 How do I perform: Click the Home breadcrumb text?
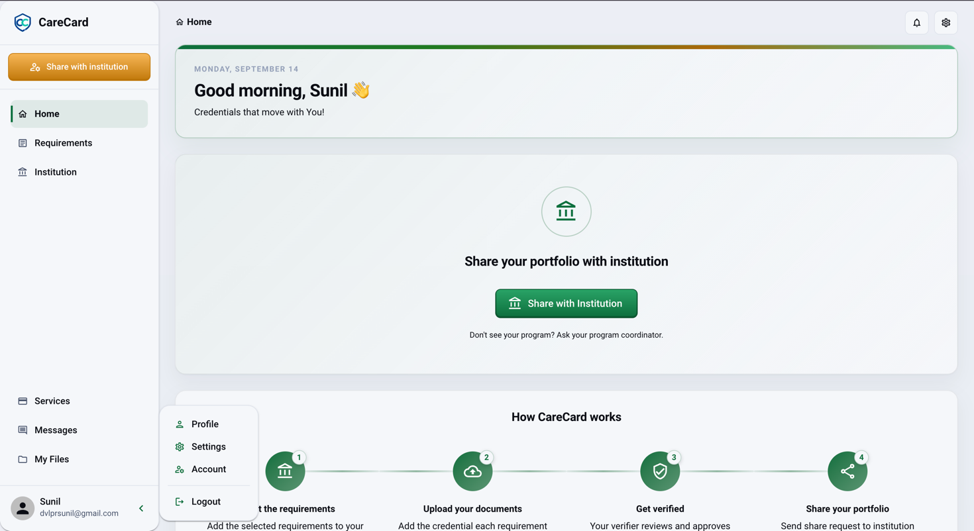tap(199, 22)
